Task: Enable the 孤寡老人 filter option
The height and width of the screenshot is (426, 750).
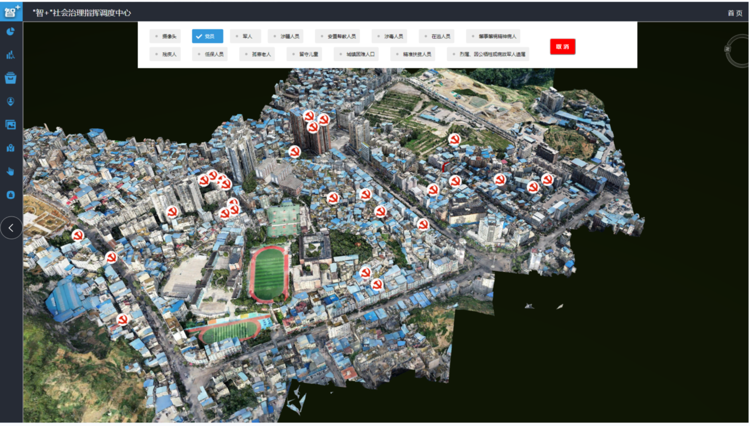Action: (257, 54)
